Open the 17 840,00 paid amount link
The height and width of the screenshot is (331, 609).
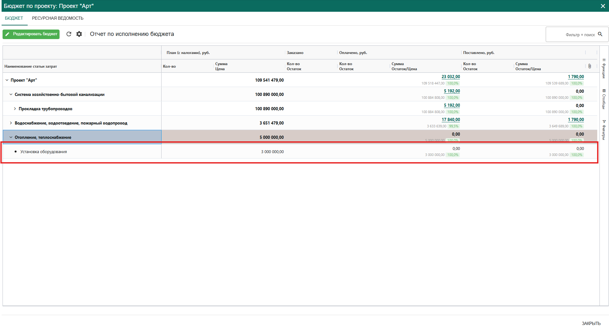point(451,119)
